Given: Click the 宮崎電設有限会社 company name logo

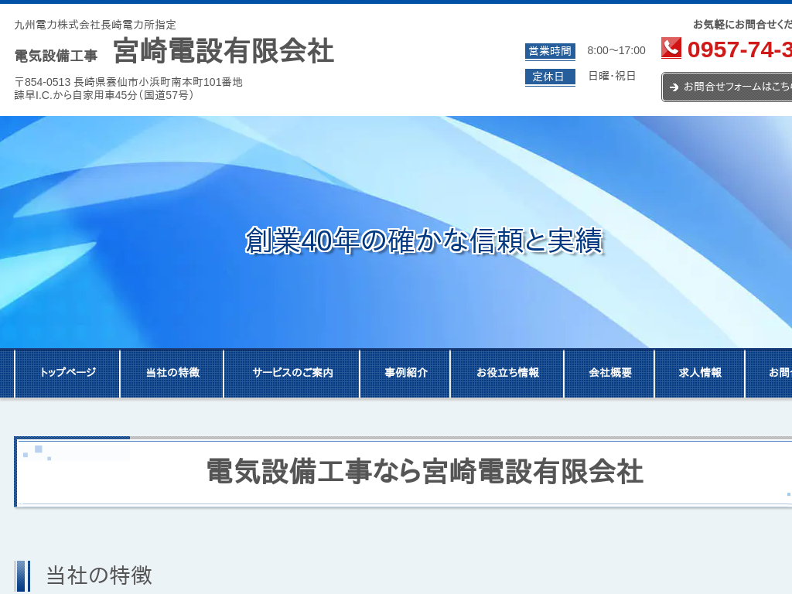Looking at the screenshot, I should pos(224,52).
